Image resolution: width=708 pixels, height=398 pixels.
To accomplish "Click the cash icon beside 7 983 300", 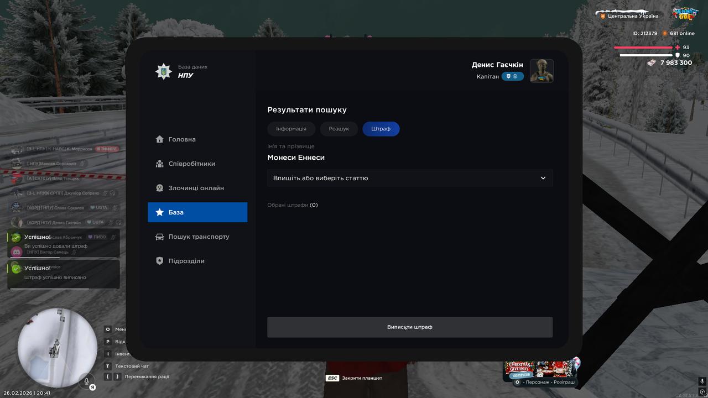I will pyautogui.click(x=653, y=63).
